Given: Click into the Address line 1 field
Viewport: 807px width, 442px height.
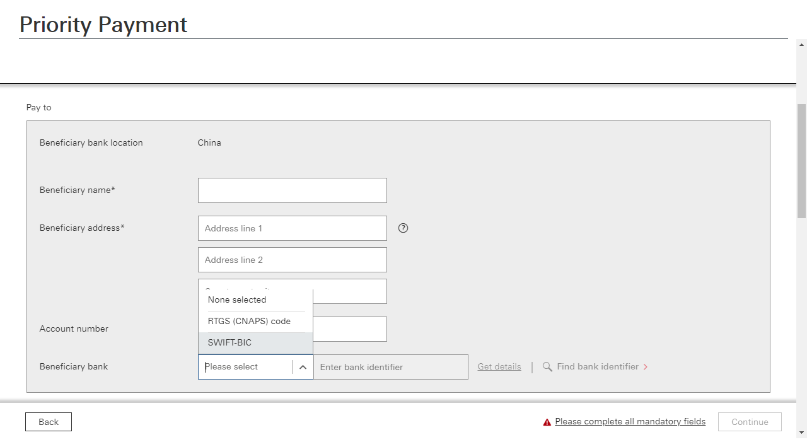Looking at the screenshot, I should [x=292, y=228].
